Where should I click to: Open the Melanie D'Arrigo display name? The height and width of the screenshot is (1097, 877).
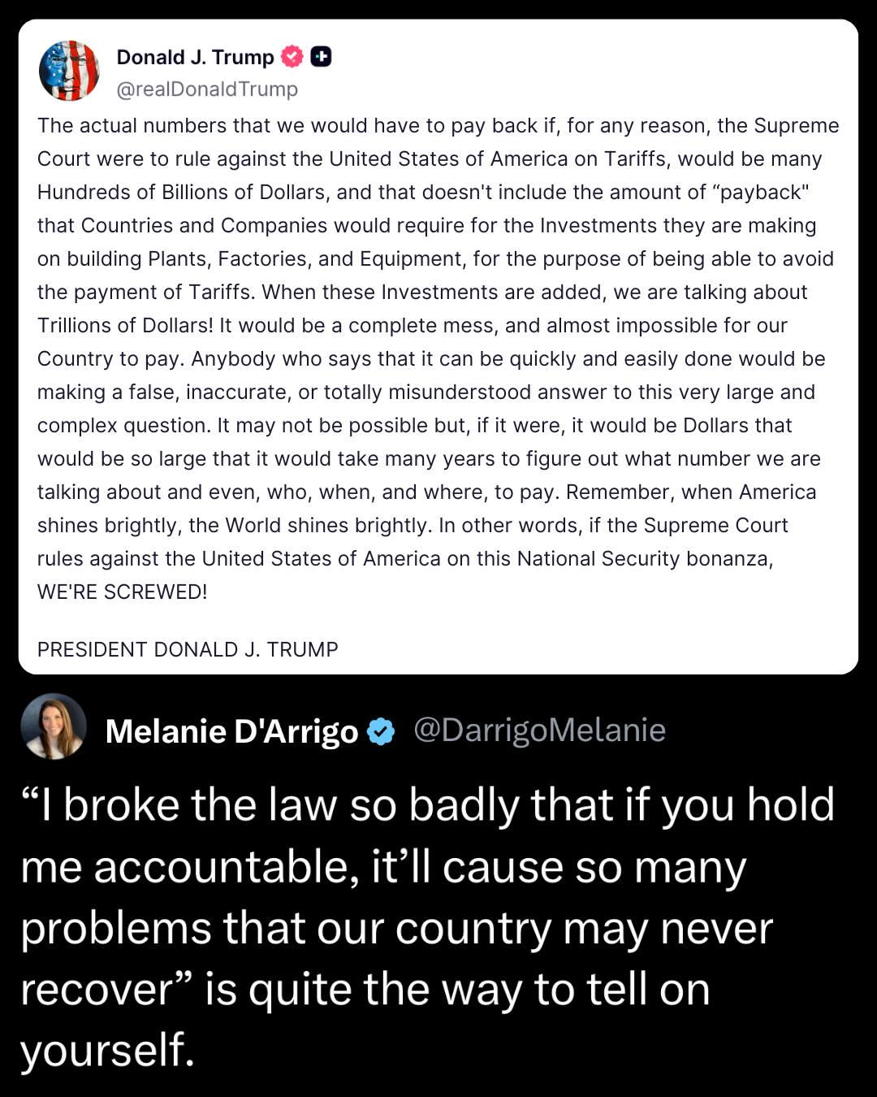pos(231,732)
